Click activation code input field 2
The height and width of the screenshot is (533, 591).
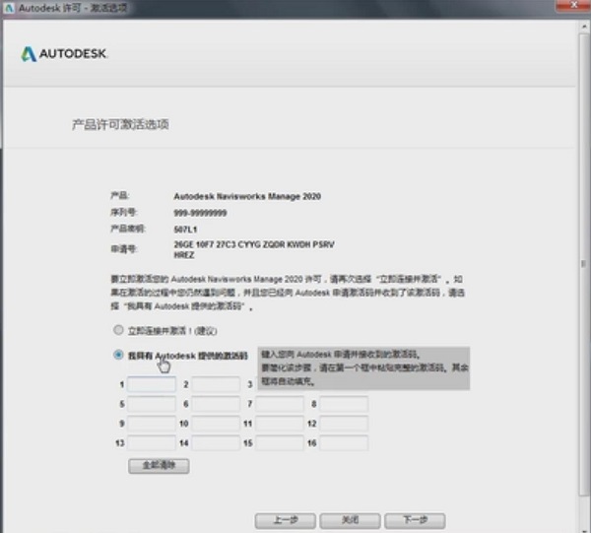pyautogui.click(x=216, y=384)
